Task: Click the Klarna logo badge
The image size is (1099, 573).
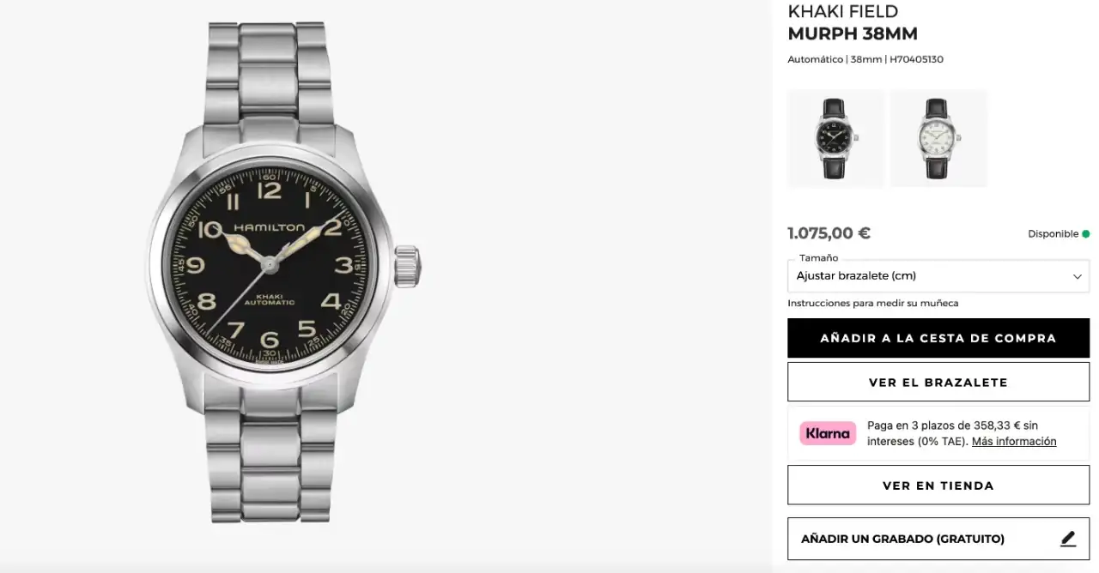Action: coord(829,433)
